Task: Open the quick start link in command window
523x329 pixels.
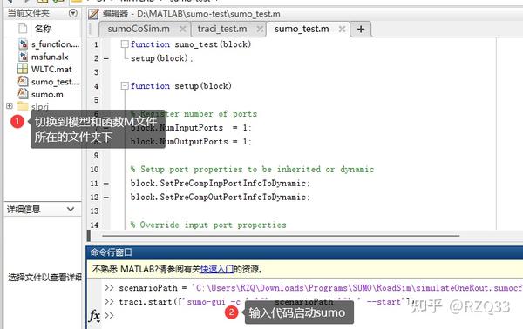Action: 217,269
